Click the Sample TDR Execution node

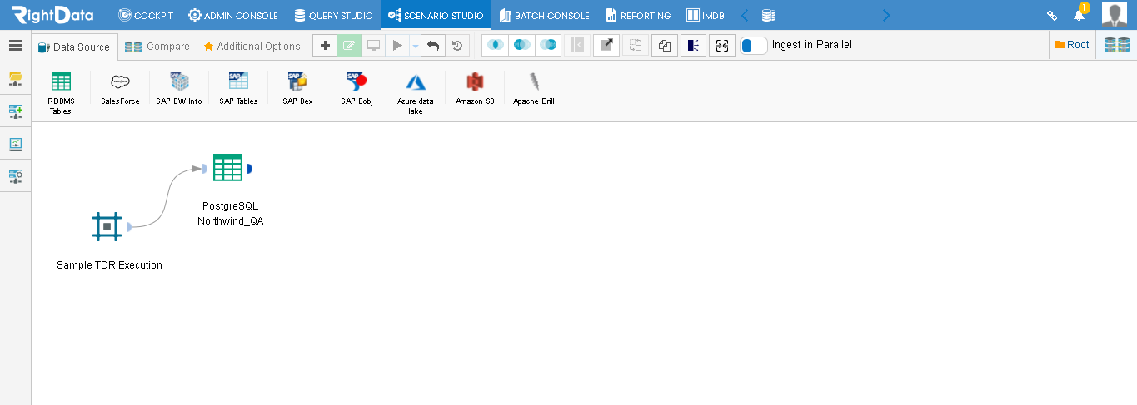pyautogui.click(x=107, y=226)
